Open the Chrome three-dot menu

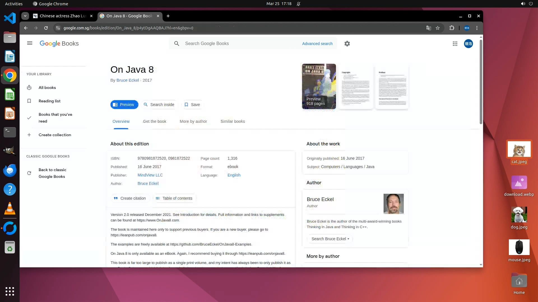coord(477,28)
